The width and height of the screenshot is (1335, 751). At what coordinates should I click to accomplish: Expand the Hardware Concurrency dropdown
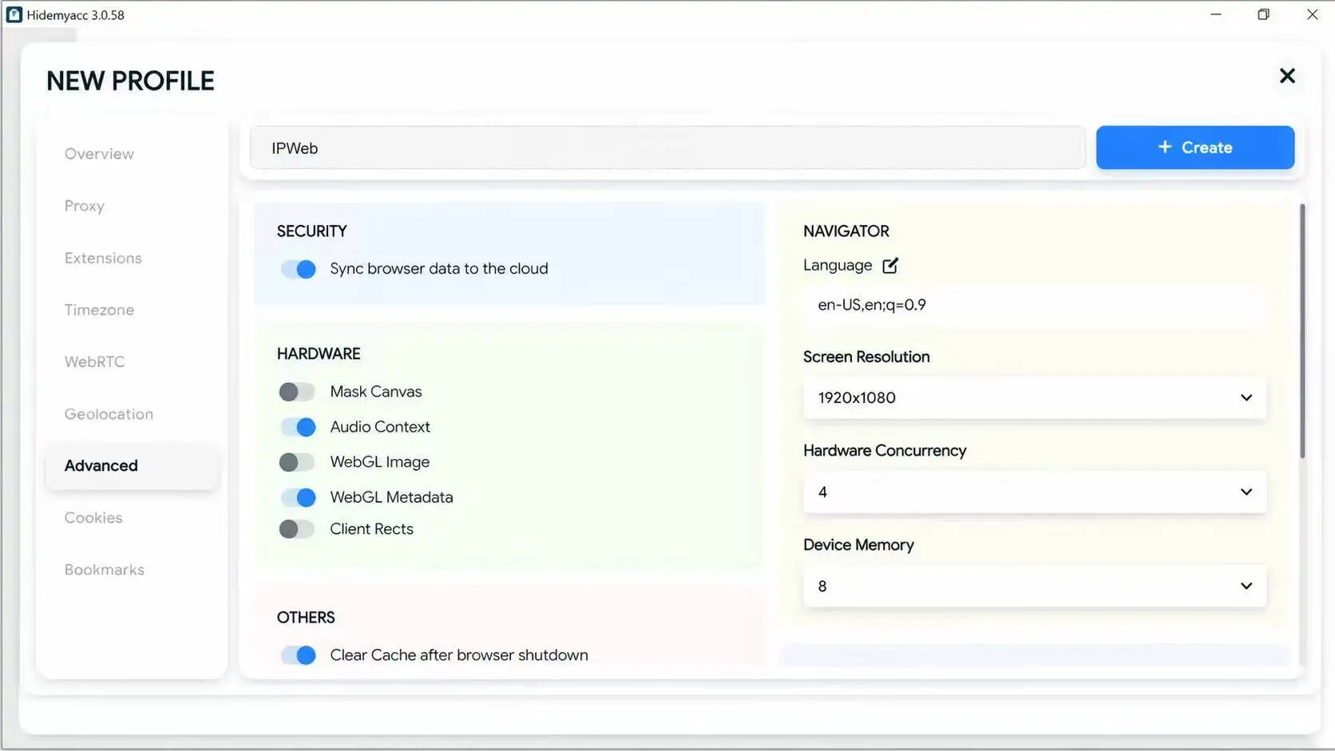(x=1034, y=492)
